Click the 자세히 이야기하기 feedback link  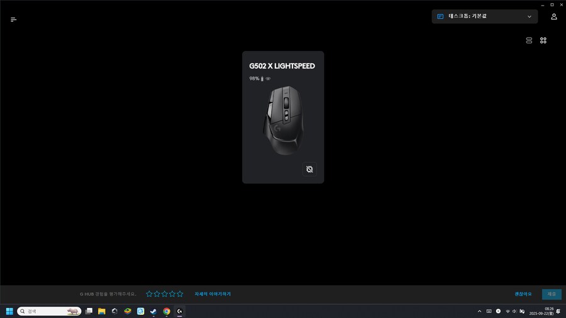click(213, 294)
